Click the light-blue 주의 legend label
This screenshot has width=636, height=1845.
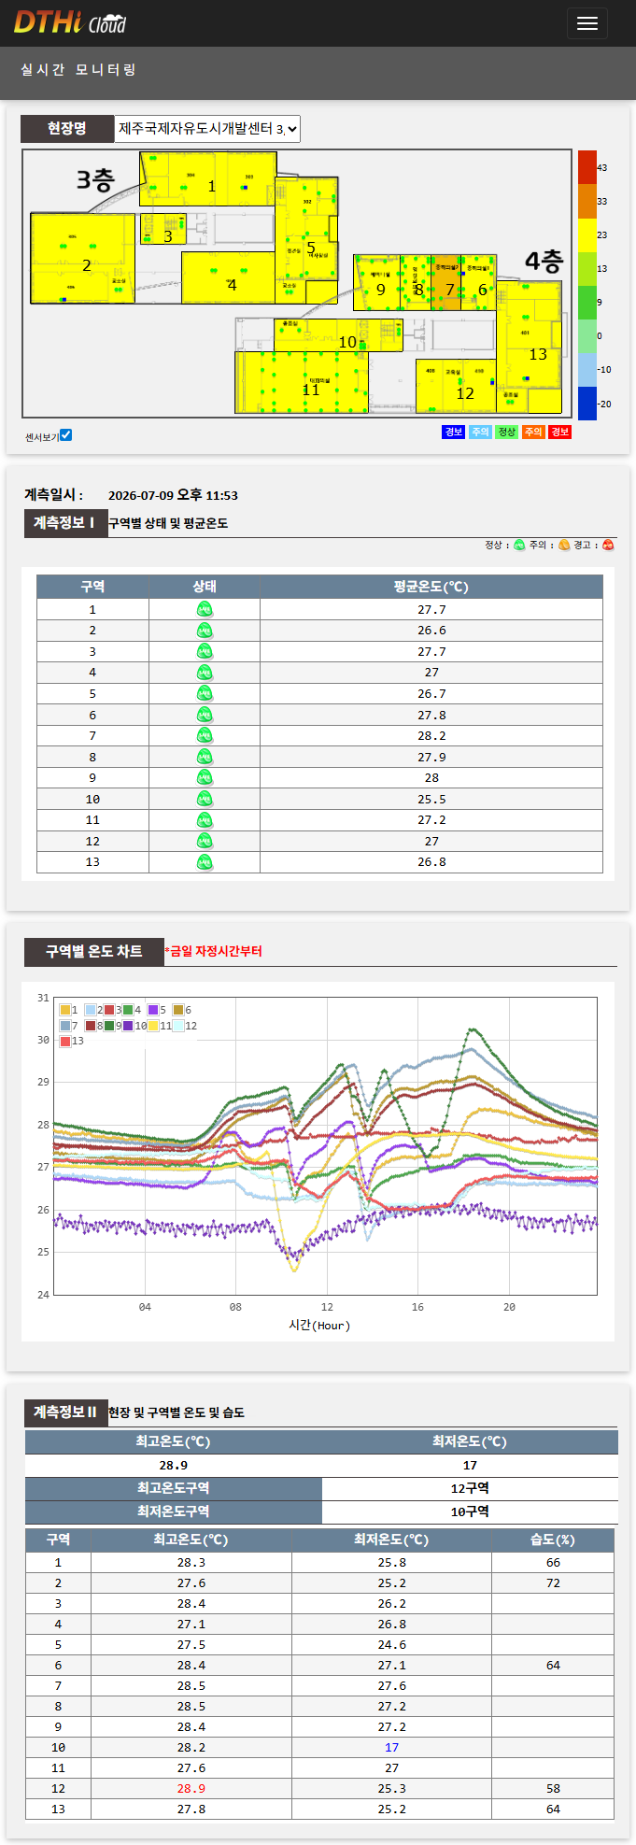[x=480, y=432]
